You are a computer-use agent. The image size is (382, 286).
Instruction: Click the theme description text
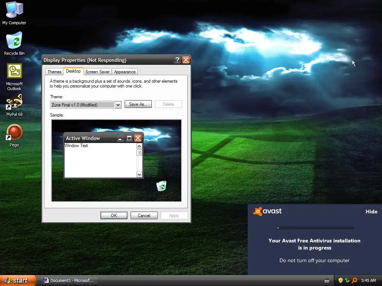coord(113,84)
